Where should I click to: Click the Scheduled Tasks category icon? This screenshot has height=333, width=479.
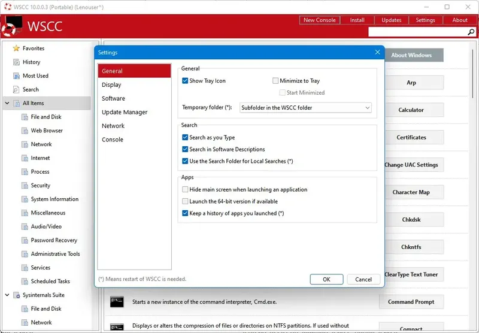[x=25, y=281]
